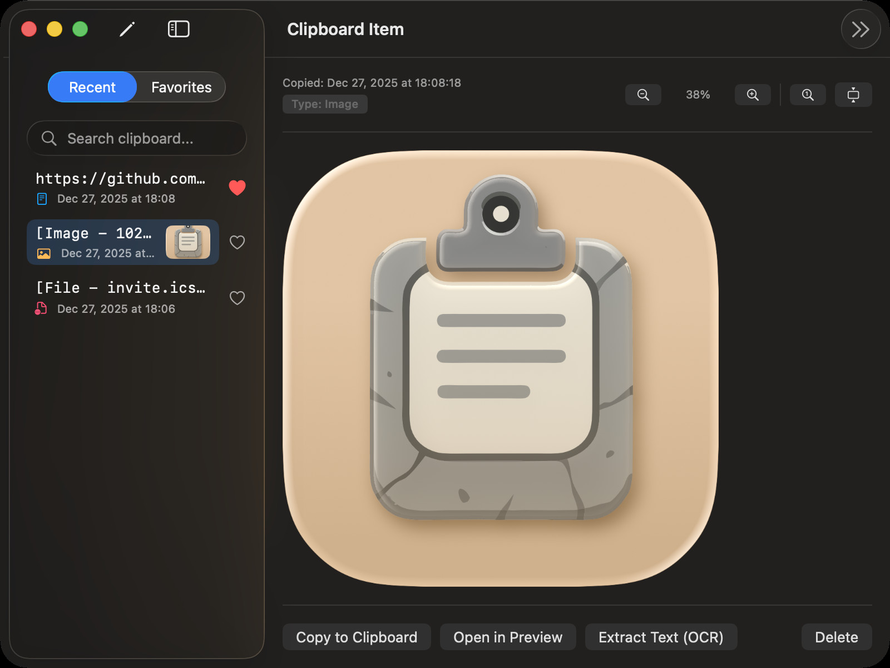
Task: Toggle the sidebar panel icon
Action: [x=179, y=29]
